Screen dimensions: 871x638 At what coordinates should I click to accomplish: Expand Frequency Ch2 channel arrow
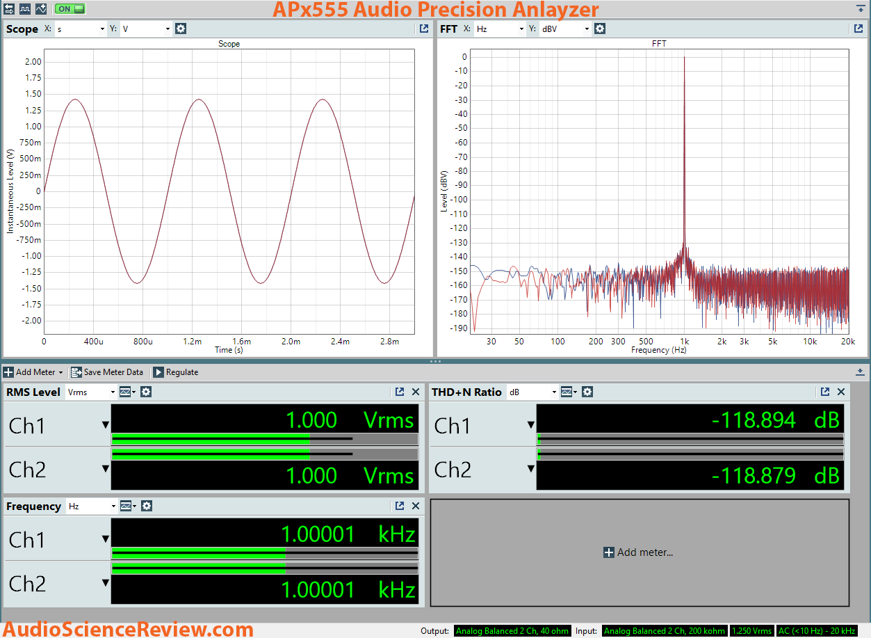pos(106,583)
